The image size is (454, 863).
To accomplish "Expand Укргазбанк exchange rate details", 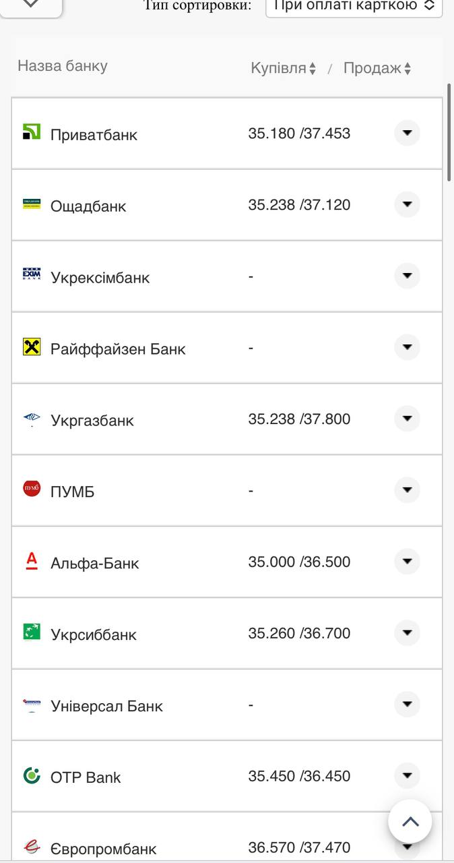I will point(407,419).
